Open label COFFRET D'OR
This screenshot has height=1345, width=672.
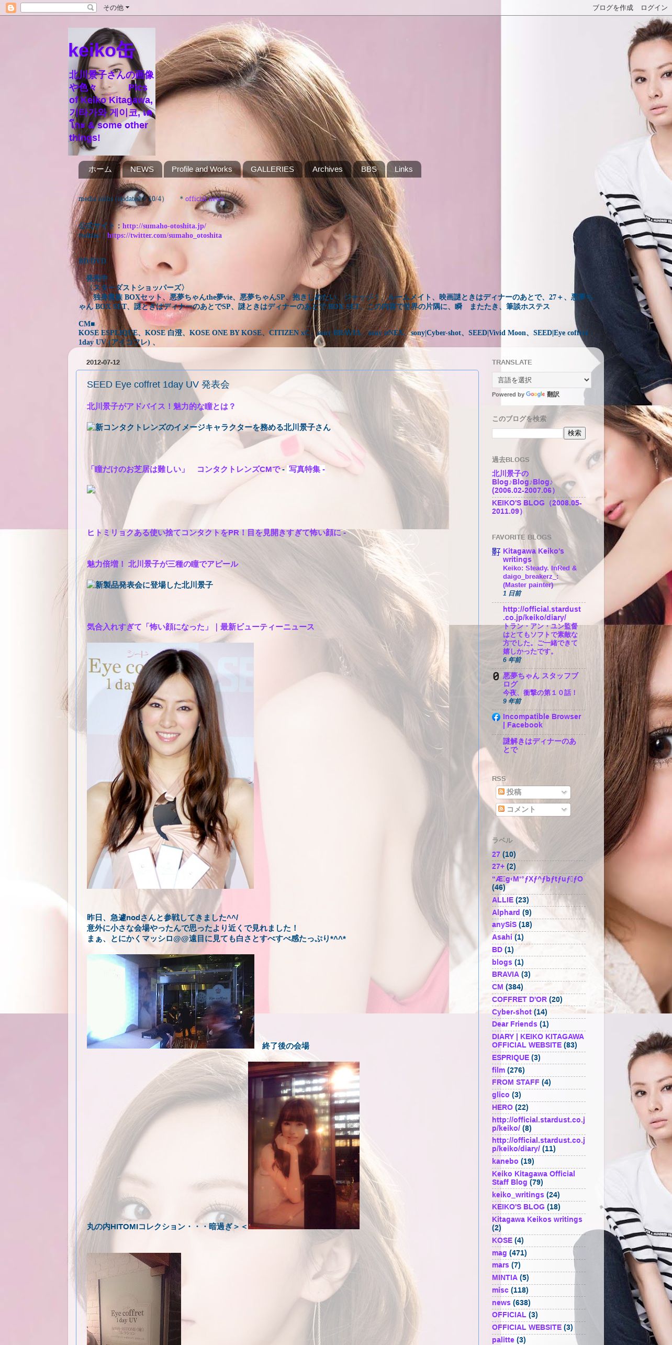coord(519,999)
